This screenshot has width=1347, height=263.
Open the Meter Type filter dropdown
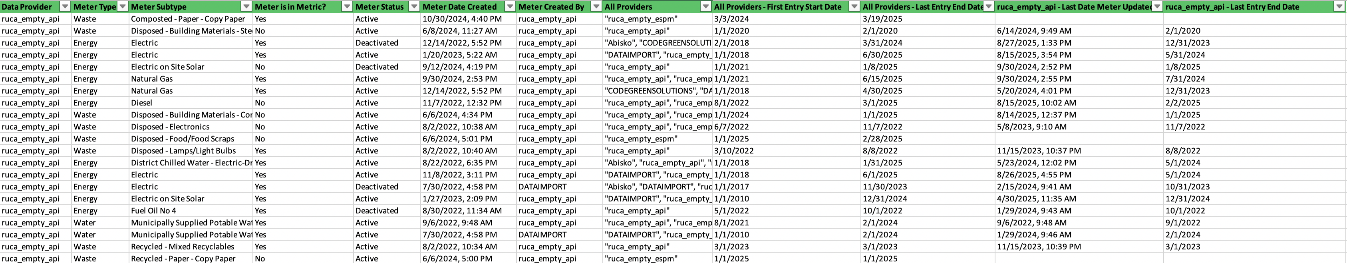(x=123, y=7)
